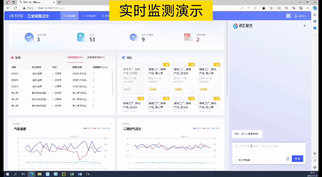Click the Edge sidebar search icon

(x=315, y=15)
